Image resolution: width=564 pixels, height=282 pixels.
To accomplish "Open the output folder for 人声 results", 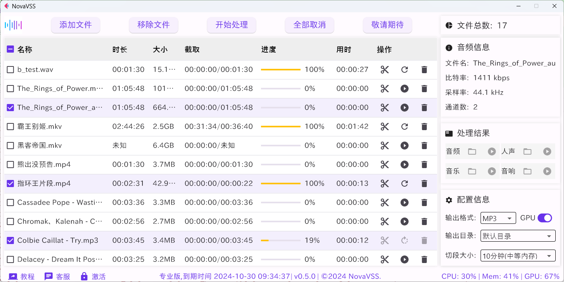I will click(x=527, y=151).
